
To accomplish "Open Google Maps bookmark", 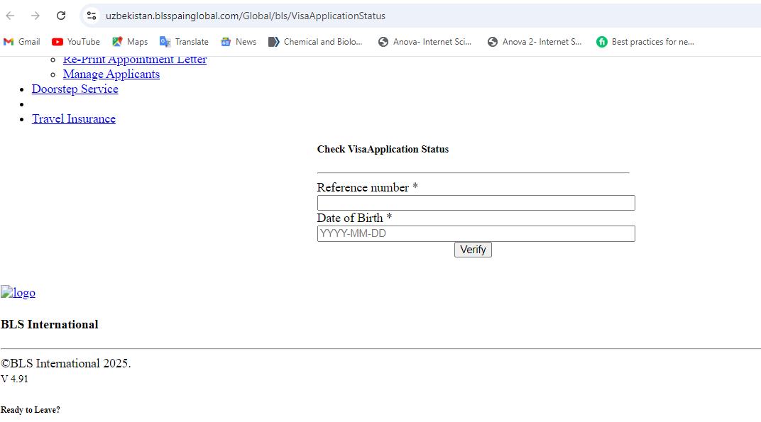I will pos(129,41).
